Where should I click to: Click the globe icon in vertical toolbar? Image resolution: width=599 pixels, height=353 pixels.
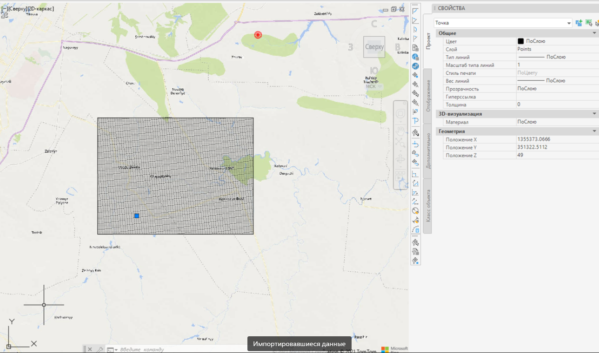(415, 57)
